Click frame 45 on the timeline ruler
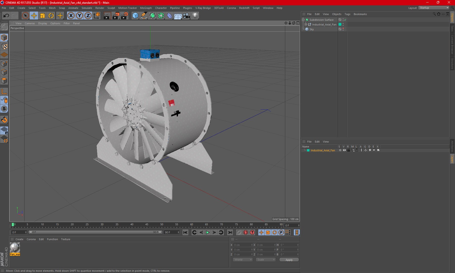Viewport: 455px width, 273px height. coord(147,224)
